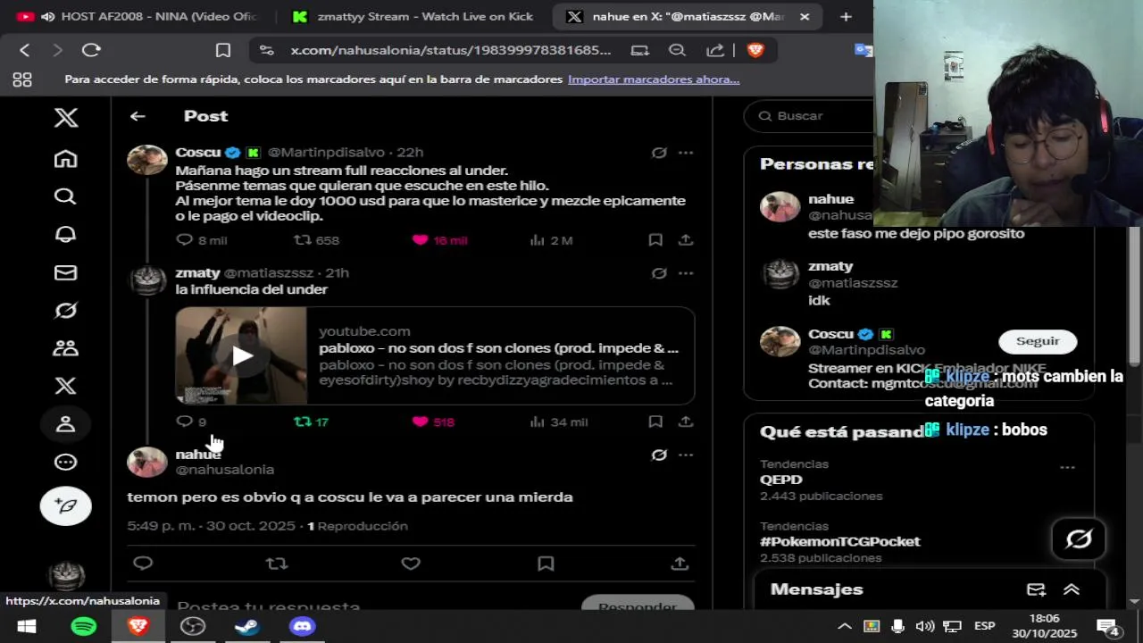Image resolution: width=1143 pixels, height=643 pixels.
Task: Bookmark this page in the toolbar
Action: (223, 50)
